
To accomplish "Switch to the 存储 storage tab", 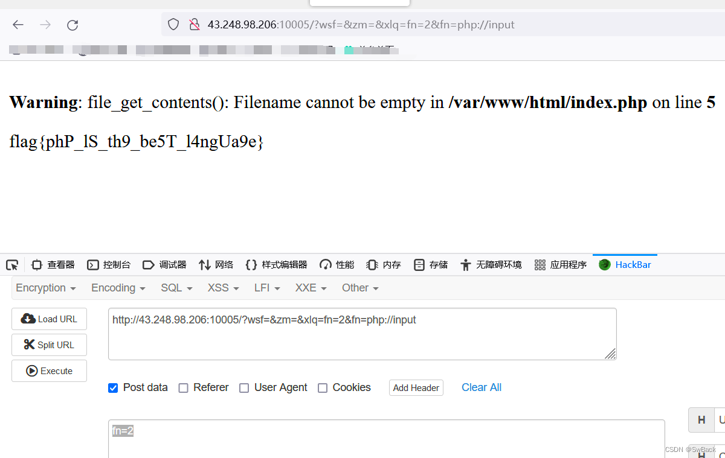I will [x=431, y=265].
